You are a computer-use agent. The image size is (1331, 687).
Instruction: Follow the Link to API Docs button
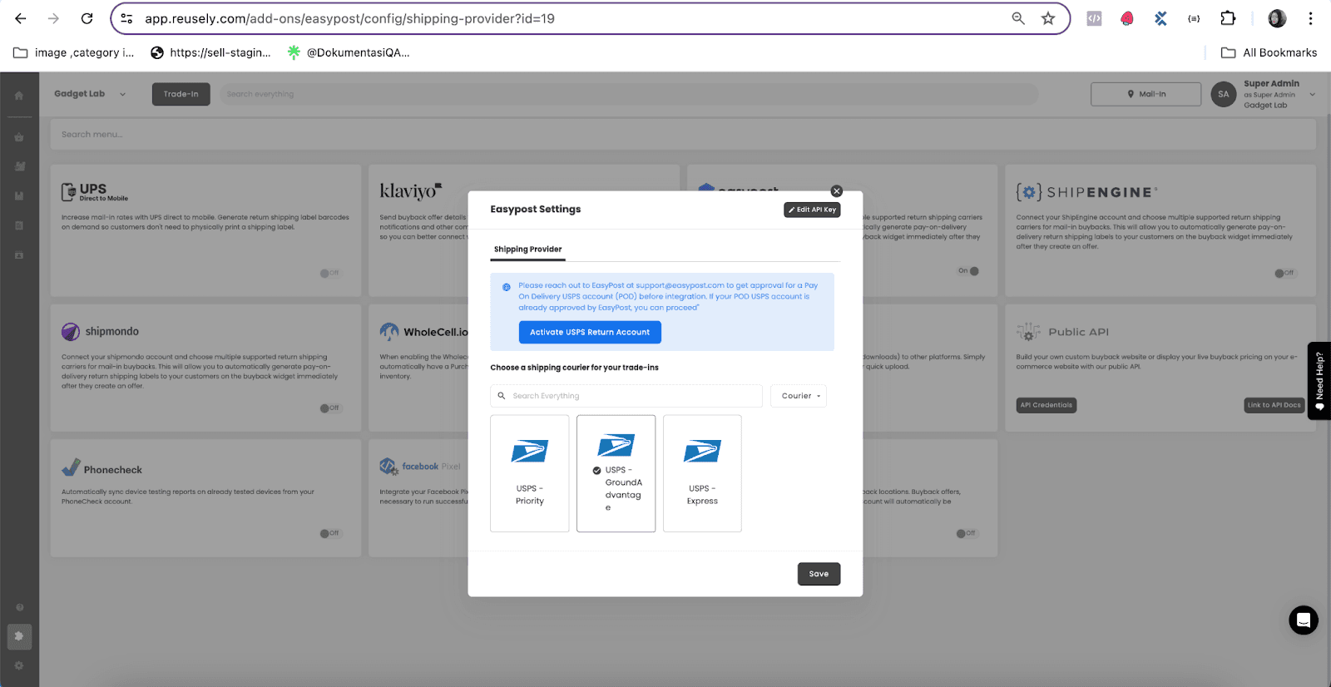[x=1274, y=405]
